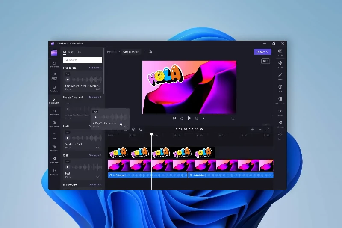Expand See more for Chill
Screen dimensions: 342x228
pos(95,155)
